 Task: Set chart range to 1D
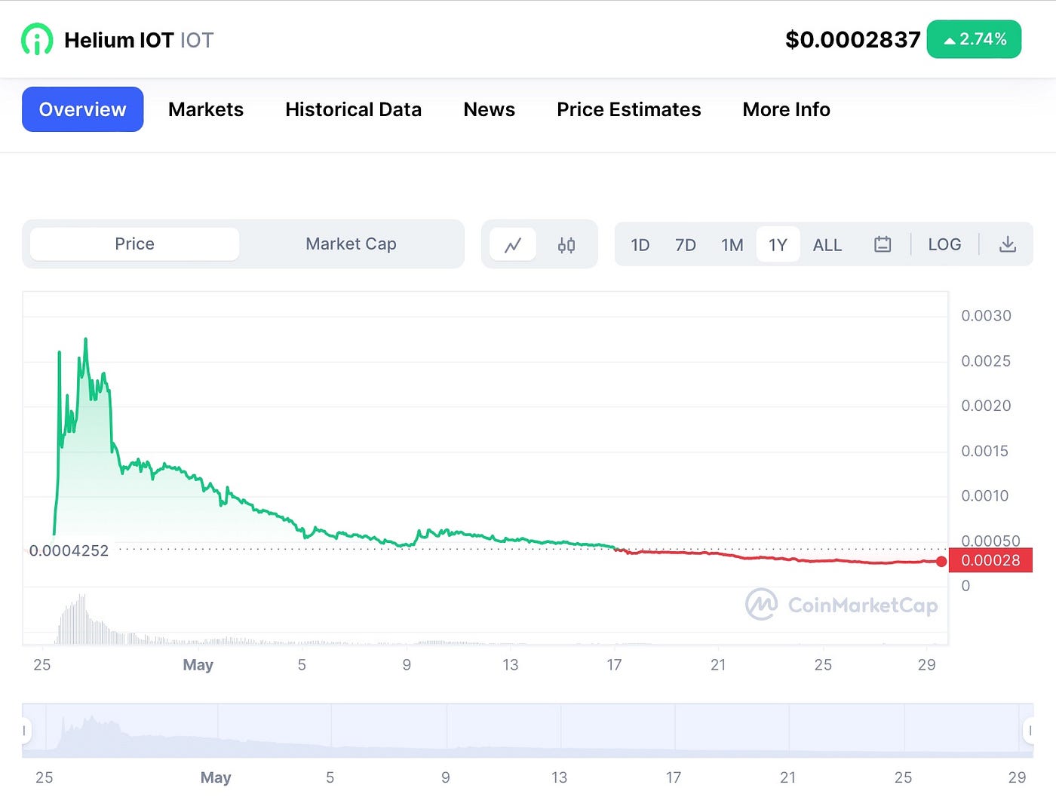click(640, 245)
